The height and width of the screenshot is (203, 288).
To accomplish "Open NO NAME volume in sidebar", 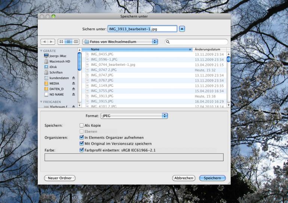I will [x=56, y=94].
